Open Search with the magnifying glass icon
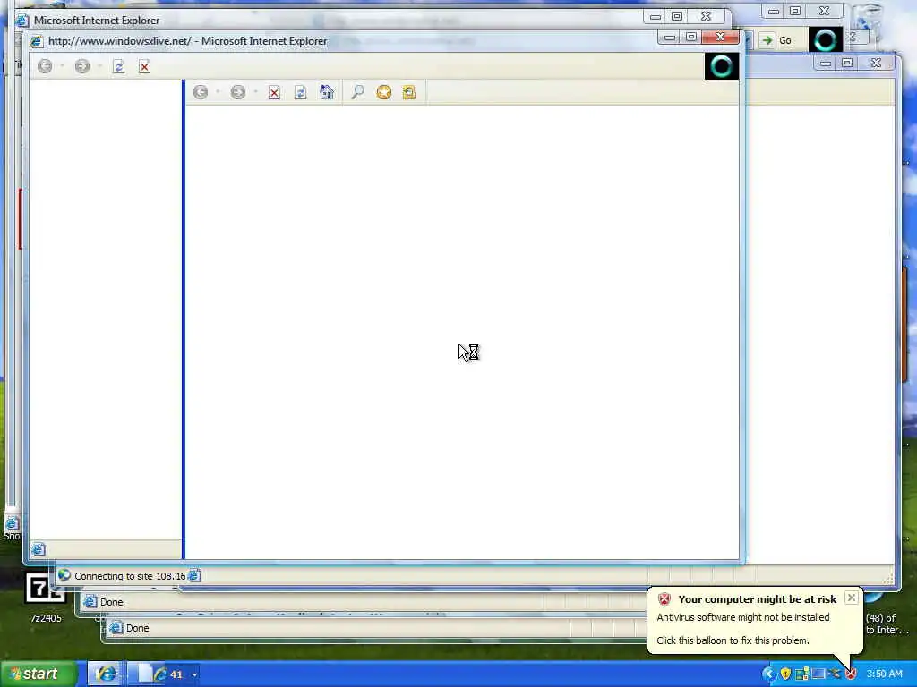The width and height of the screenshot is (917, 687). point(357,92)
